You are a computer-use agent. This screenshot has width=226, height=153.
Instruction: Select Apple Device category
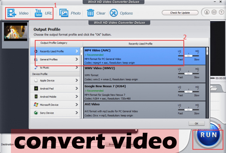tap(55, 80)
